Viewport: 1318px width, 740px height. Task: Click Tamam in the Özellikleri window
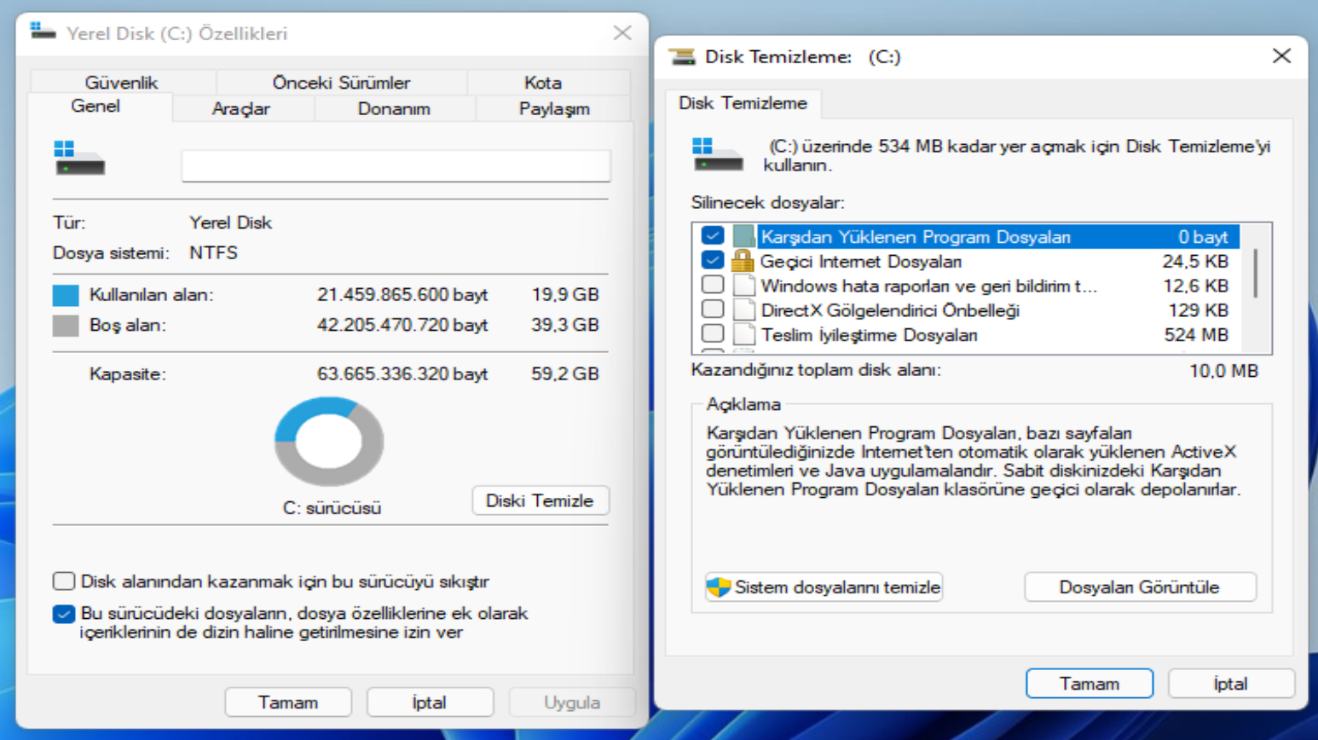(x=288, y=702)
